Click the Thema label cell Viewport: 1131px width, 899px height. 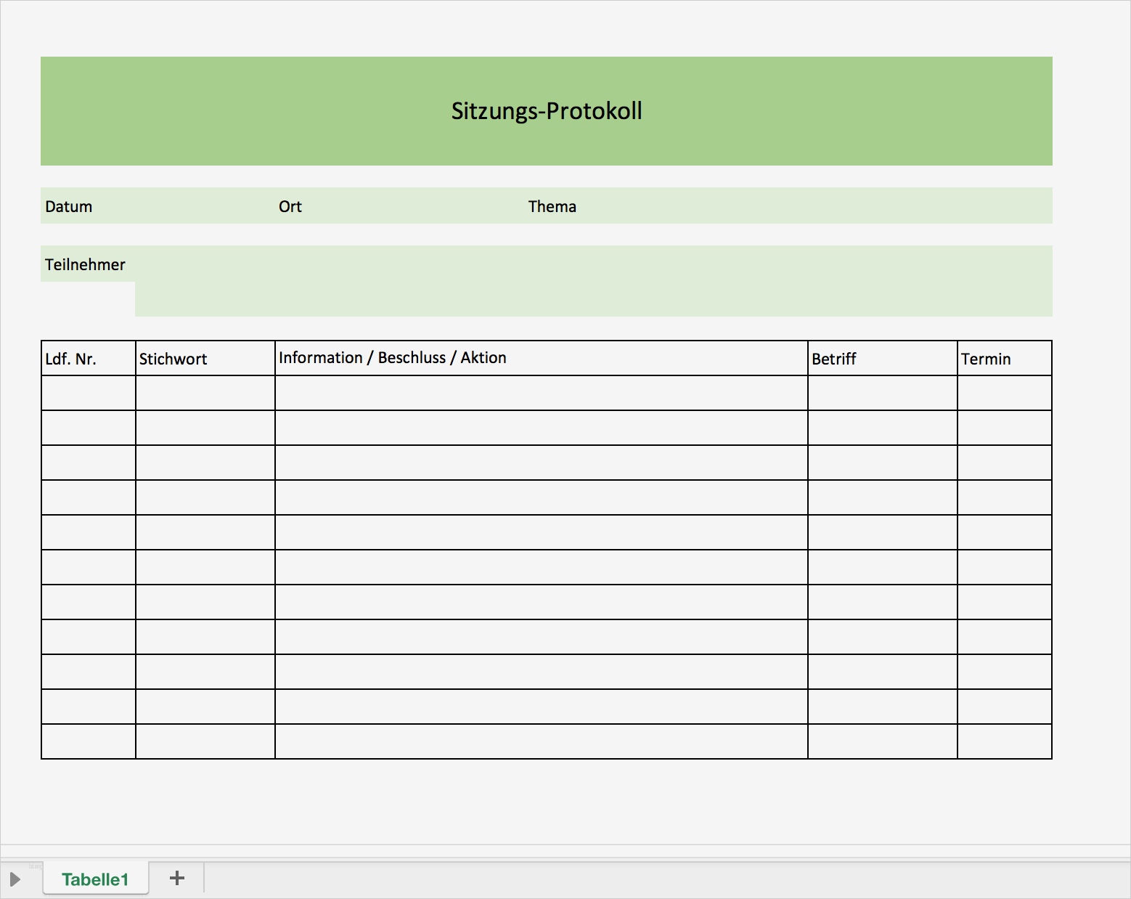(x=552, y=206)
